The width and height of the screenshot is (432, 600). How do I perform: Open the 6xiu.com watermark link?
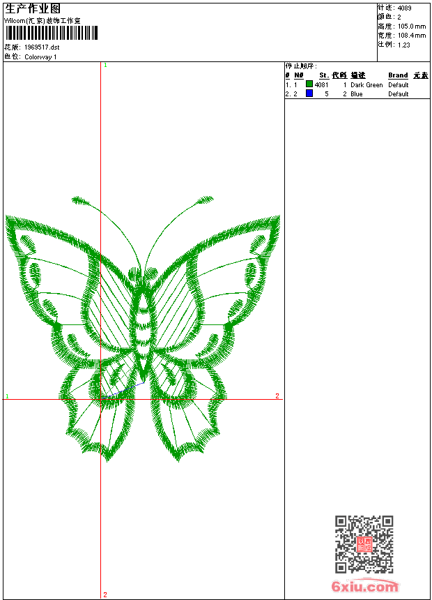365,587
